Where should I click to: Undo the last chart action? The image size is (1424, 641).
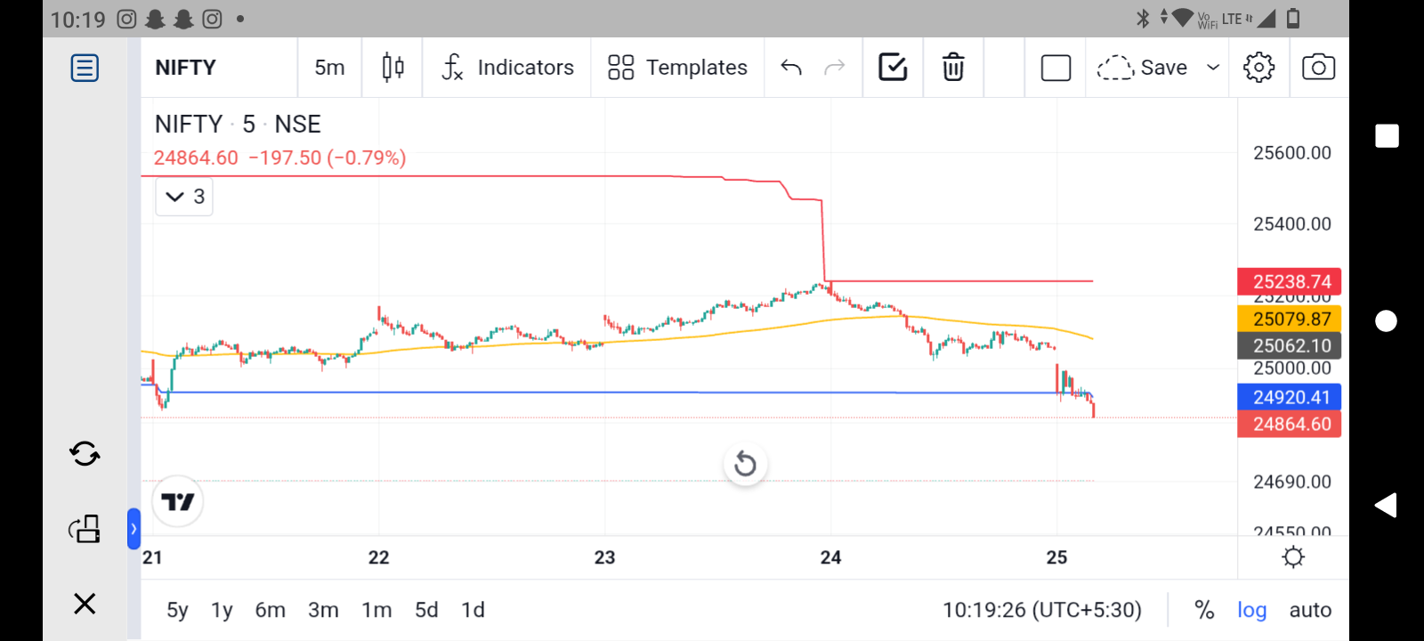(x=791, y=68)
